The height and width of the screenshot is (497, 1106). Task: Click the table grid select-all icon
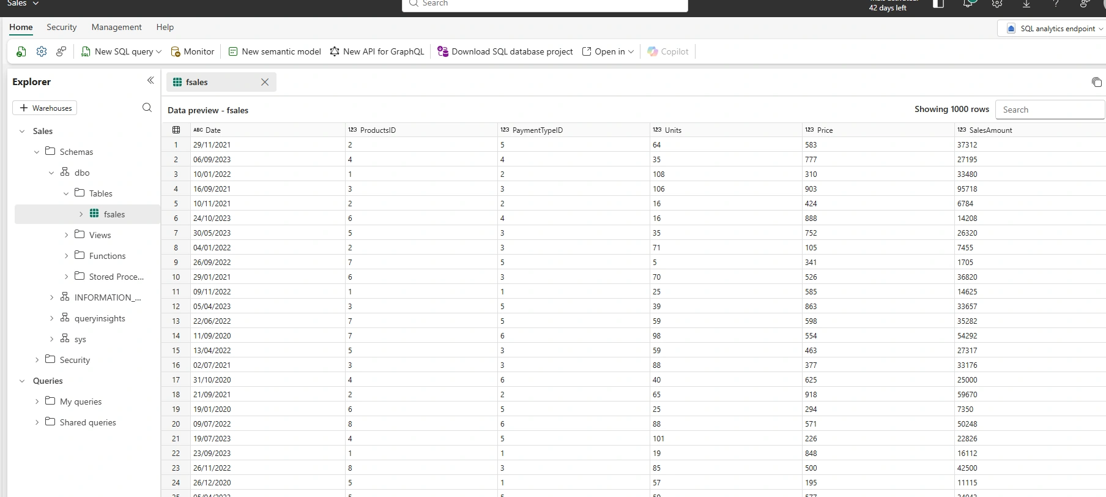tap(176, 130)
